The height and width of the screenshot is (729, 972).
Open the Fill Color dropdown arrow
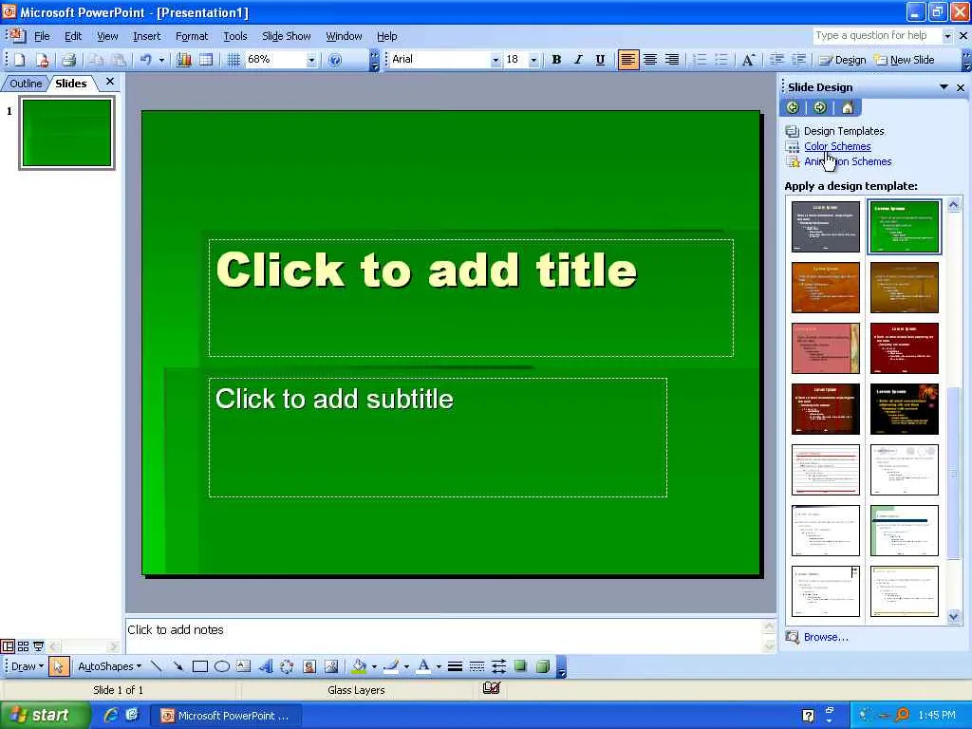click(x=374, y=667)
